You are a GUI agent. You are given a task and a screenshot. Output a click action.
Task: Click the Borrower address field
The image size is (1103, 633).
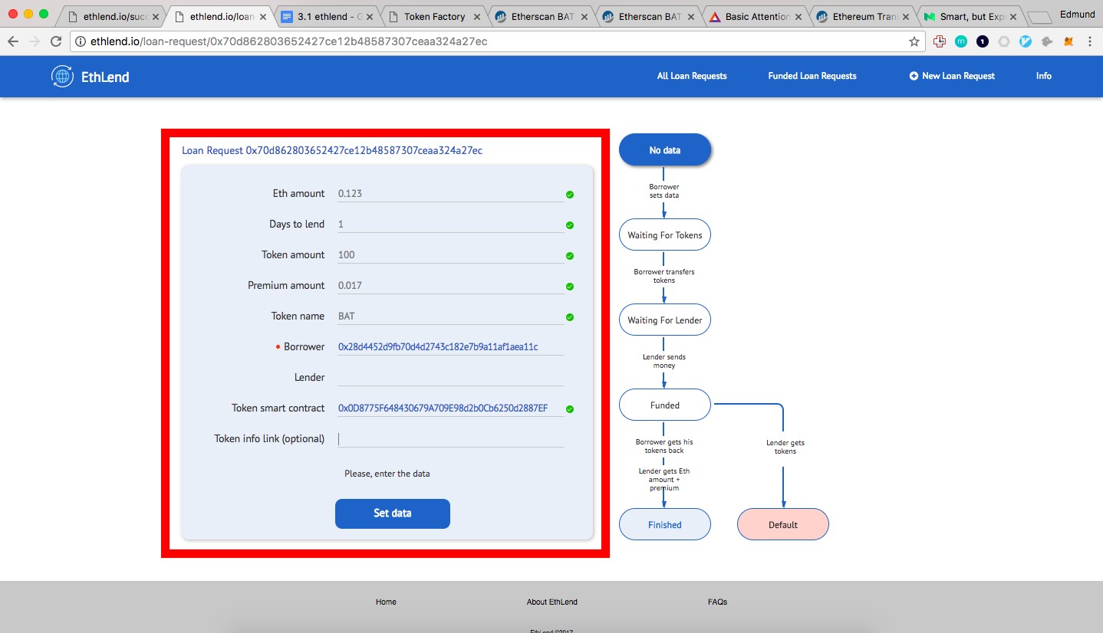click(451, 346)
